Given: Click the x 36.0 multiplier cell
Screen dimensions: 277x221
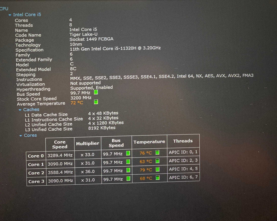Looking at the screenshot, I should [x=88, y=171].
